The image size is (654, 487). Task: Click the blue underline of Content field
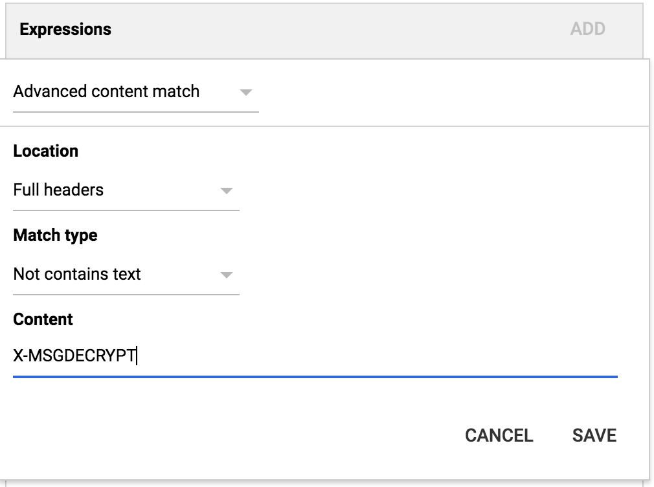point(315,376)
